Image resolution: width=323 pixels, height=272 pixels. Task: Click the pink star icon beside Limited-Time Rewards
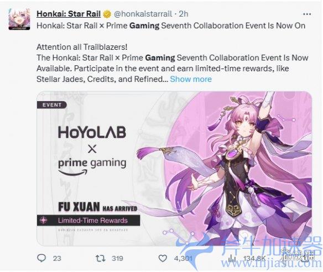coord(44,221)
